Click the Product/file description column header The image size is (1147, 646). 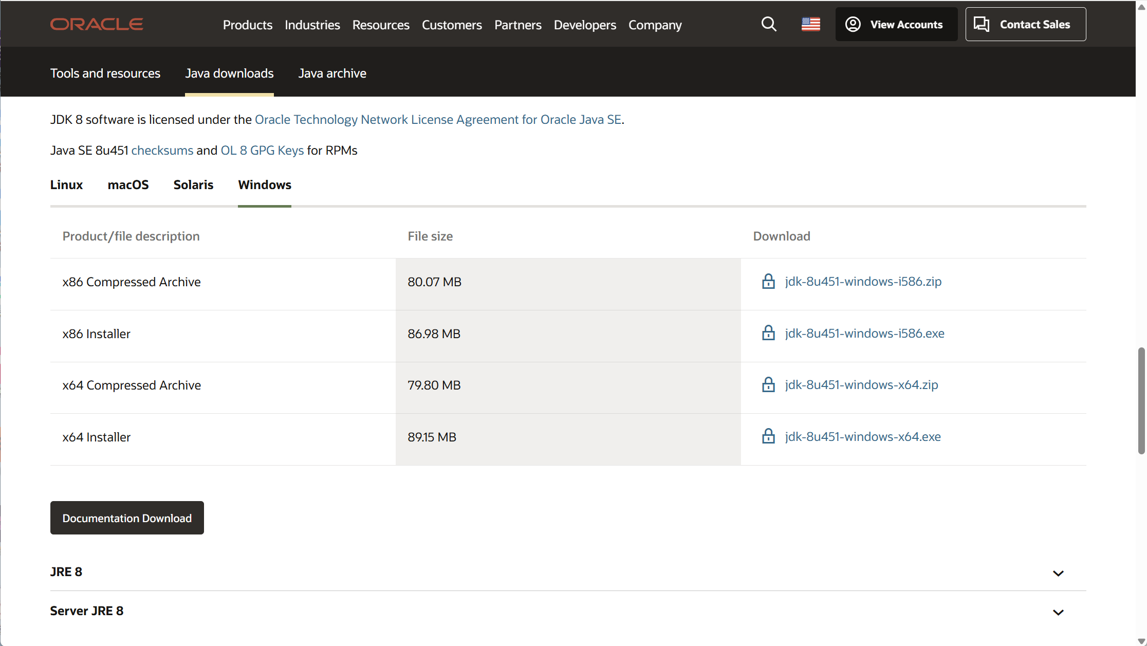pyautogui.click(x=131, y=236)
